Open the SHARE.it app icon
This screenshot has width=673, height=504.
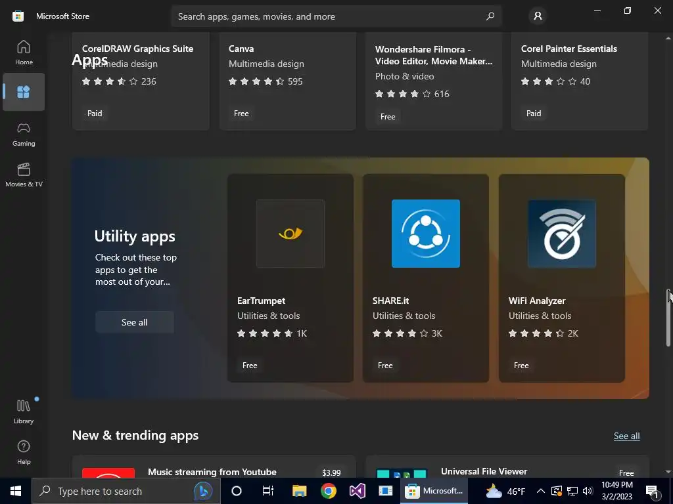[x=425, y=234]
